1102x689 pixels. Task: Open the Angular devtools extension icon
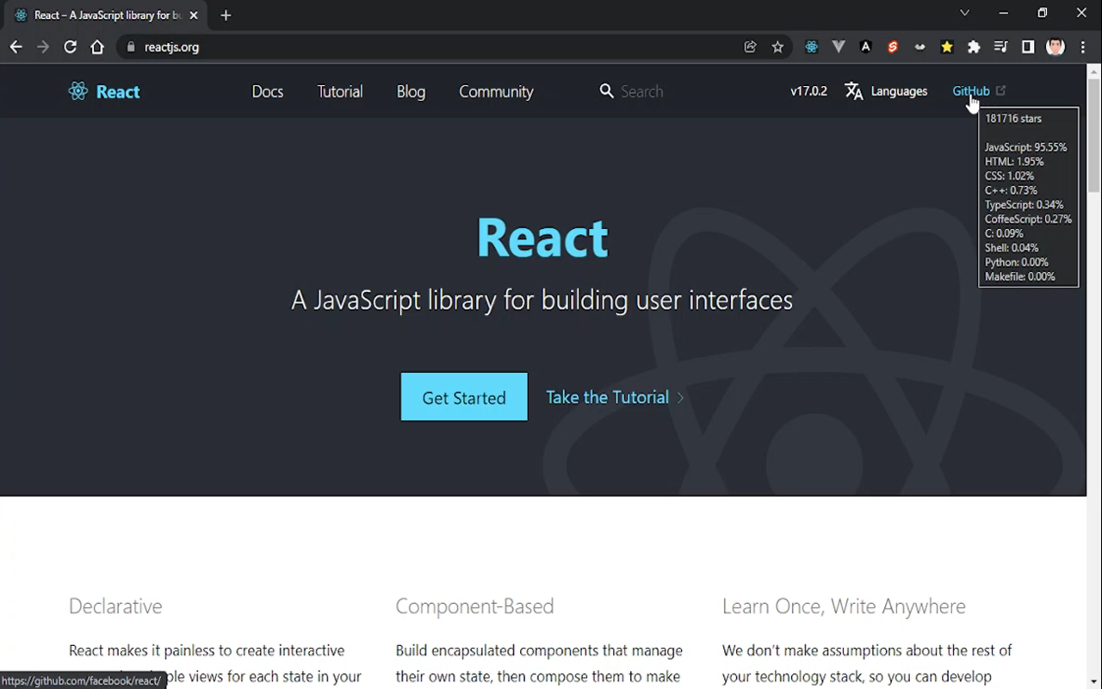[x=866, y=47]
